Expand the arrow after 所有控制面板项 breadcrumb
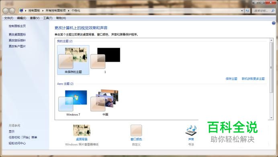This screenshot has height=157, width=278. (x=69, y=10)
